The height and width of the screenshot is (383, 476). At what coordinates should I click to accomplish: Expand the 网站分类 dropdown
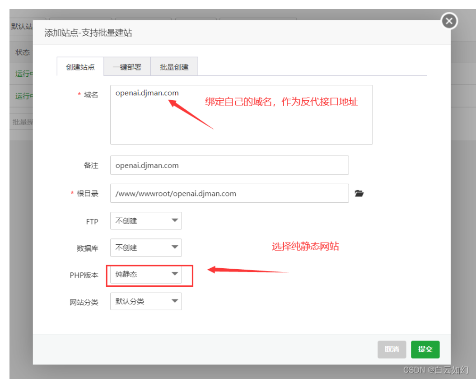[146, 301]
